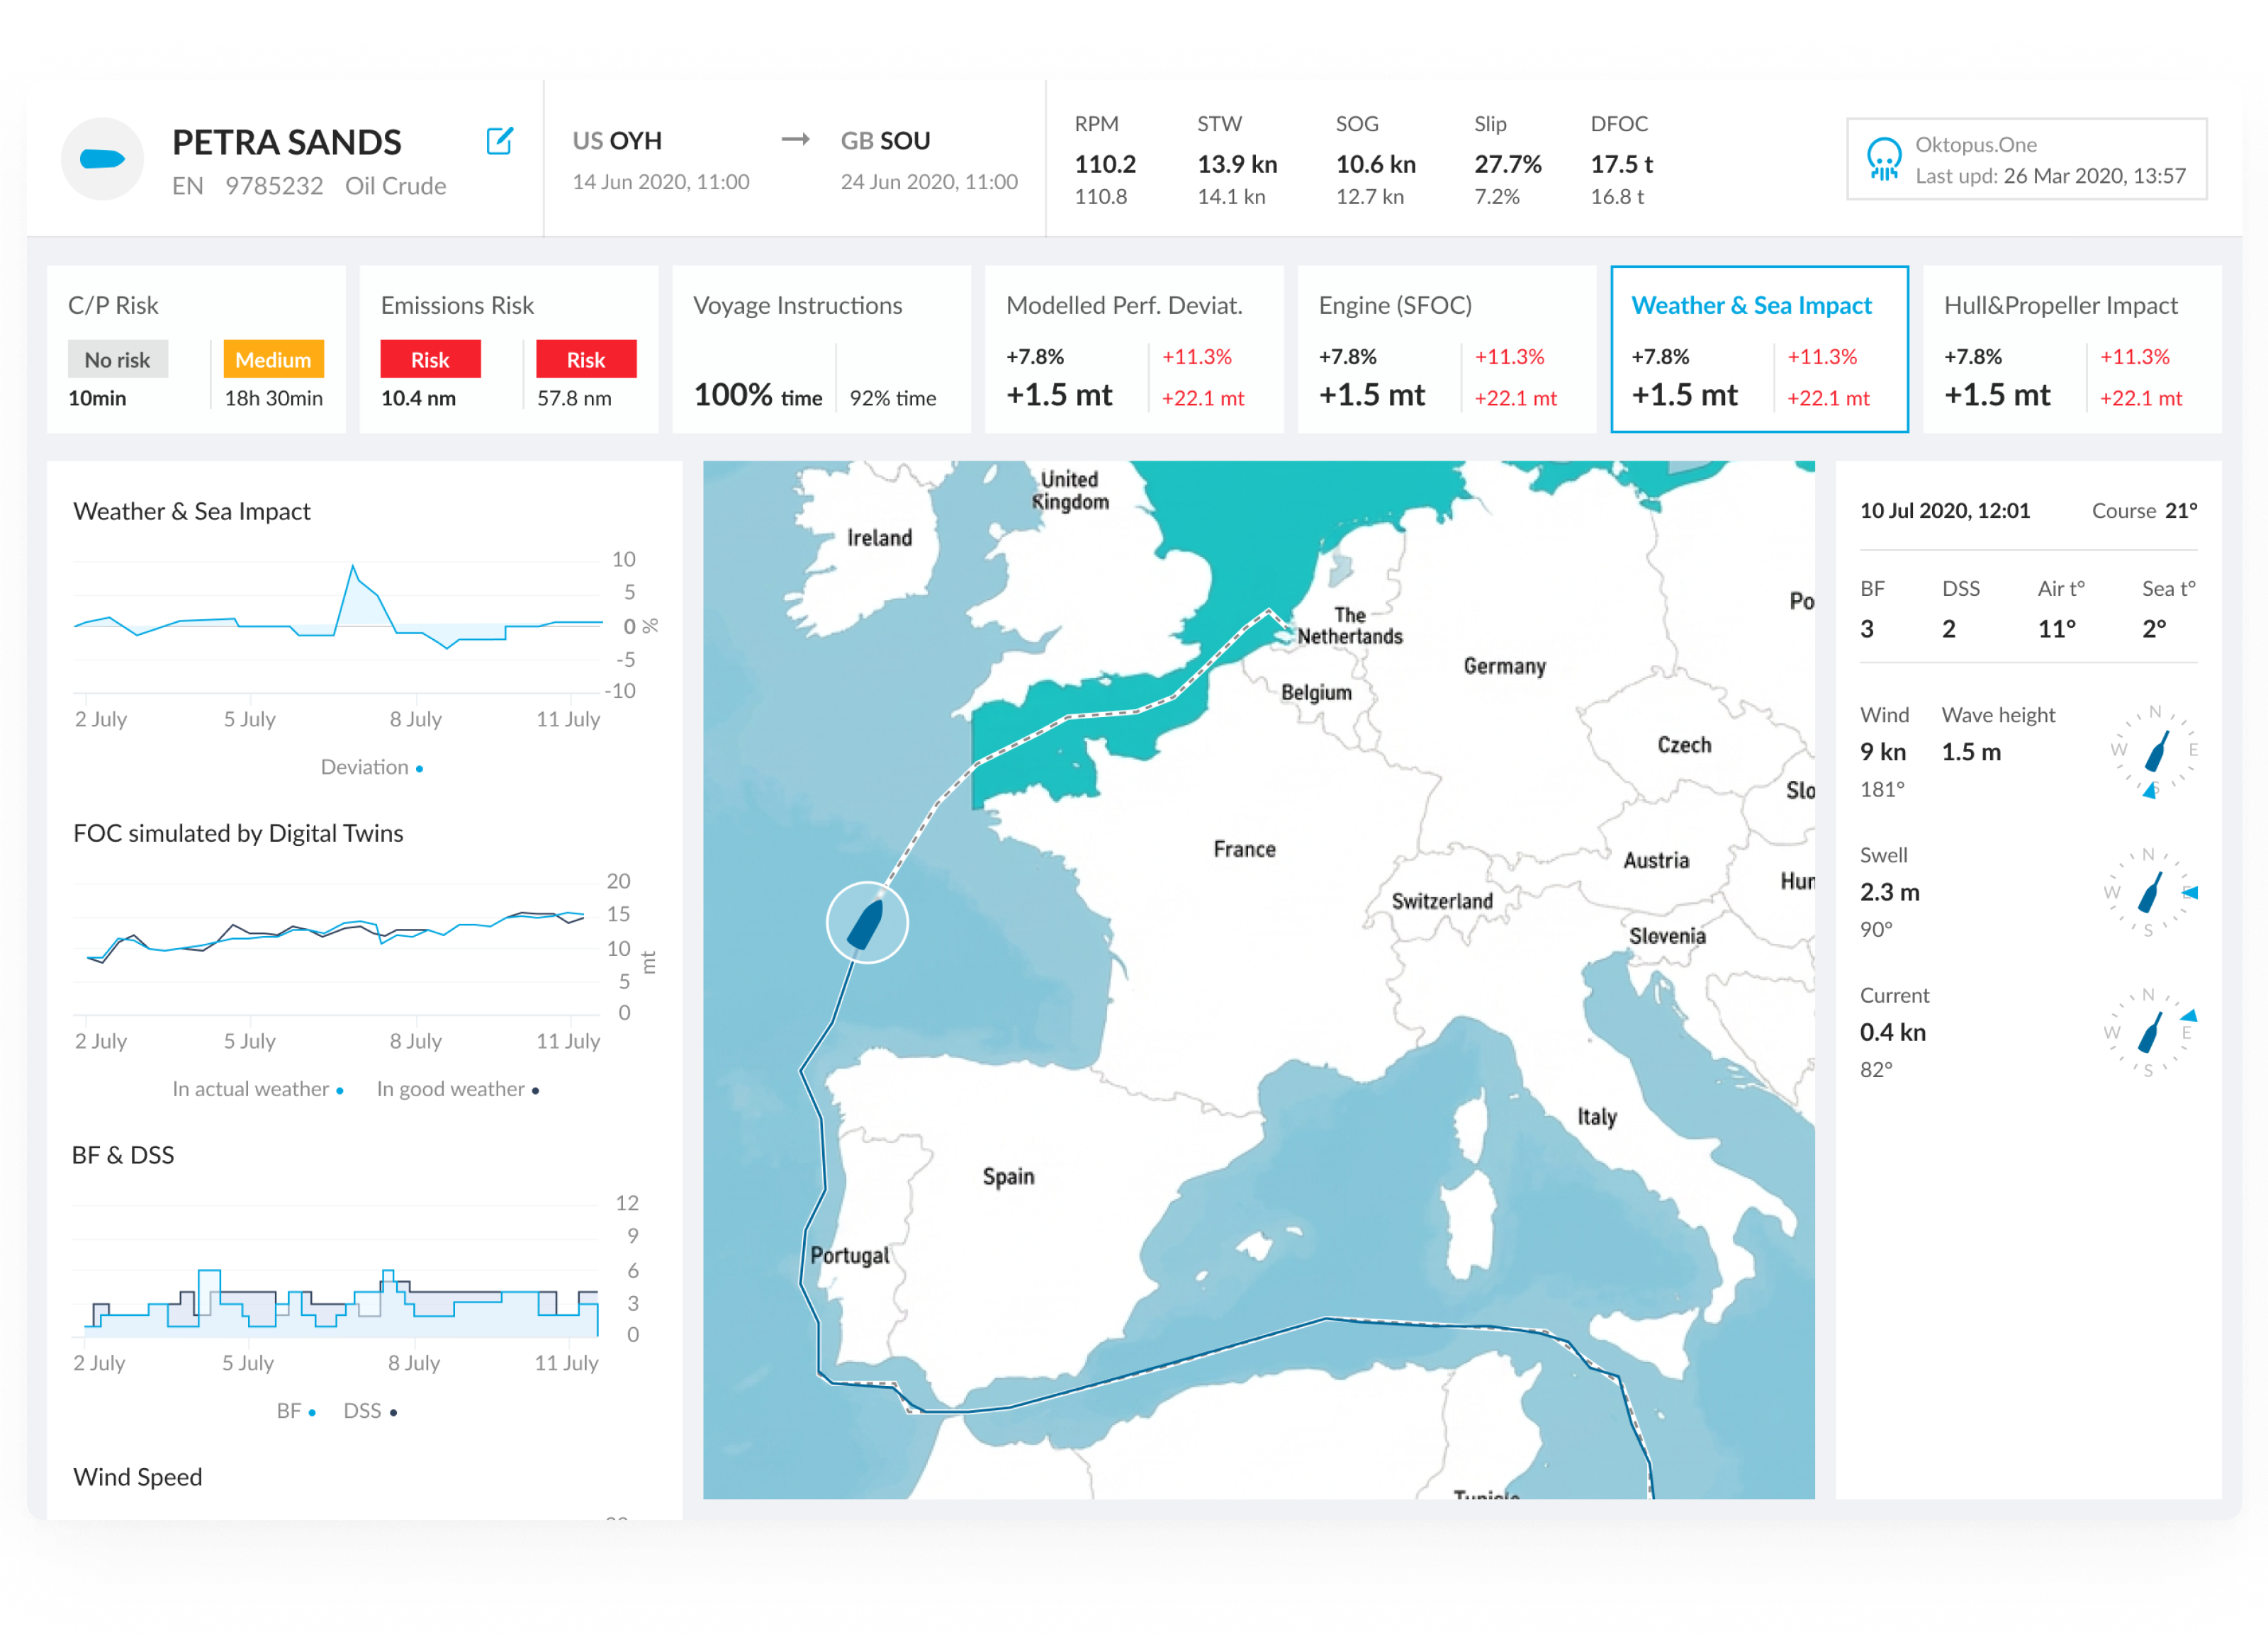Open the C/P Risk card
The image size is (2268, 1651).
click(196, 349)
